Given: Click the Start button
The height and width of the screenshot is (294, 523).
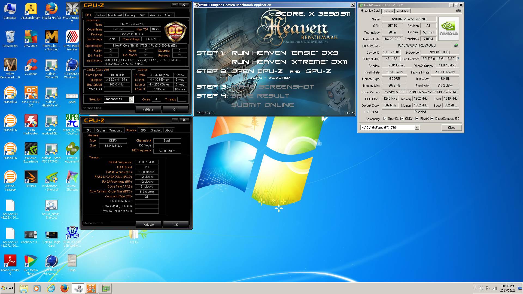Looking at the screenshot, I should (x=8, y=288).
